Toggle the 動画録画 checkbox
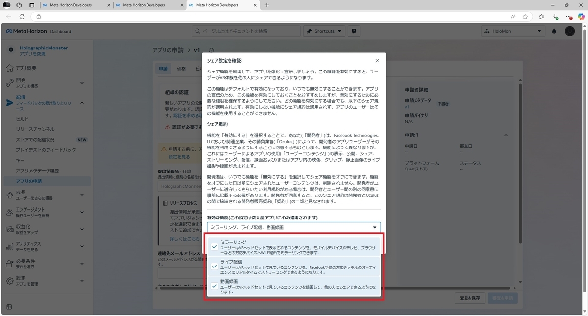Screen dimensions: 588x316 pos(214,286)
